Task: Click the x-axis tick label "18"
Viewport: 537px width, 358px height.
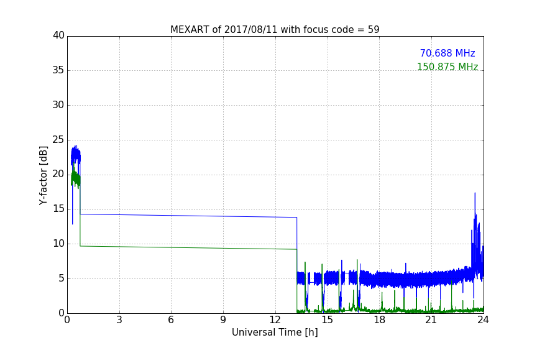Action: (379, 320)
